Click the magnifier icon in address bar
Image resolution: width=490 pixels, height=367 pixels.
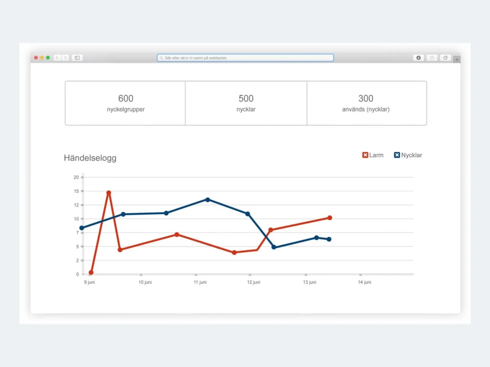point(161,58)
